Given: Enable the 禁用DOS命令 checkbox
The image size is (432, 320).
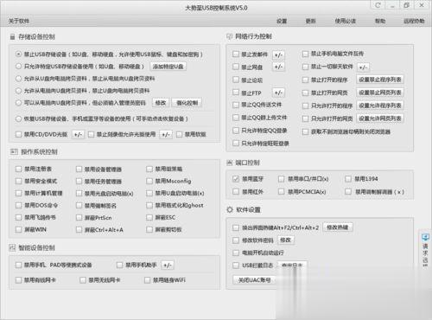Looking at the screenshot, I should tap(19, 205).
